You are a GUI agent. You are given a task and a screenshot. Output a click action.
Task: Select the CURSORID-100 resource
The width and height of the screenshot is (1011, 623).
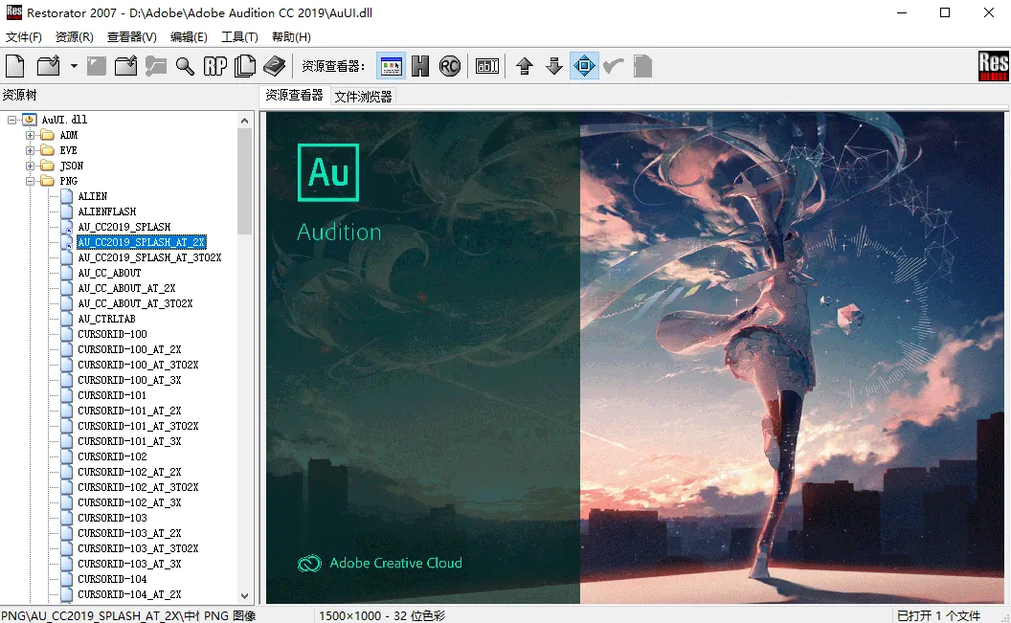point(112,334)
